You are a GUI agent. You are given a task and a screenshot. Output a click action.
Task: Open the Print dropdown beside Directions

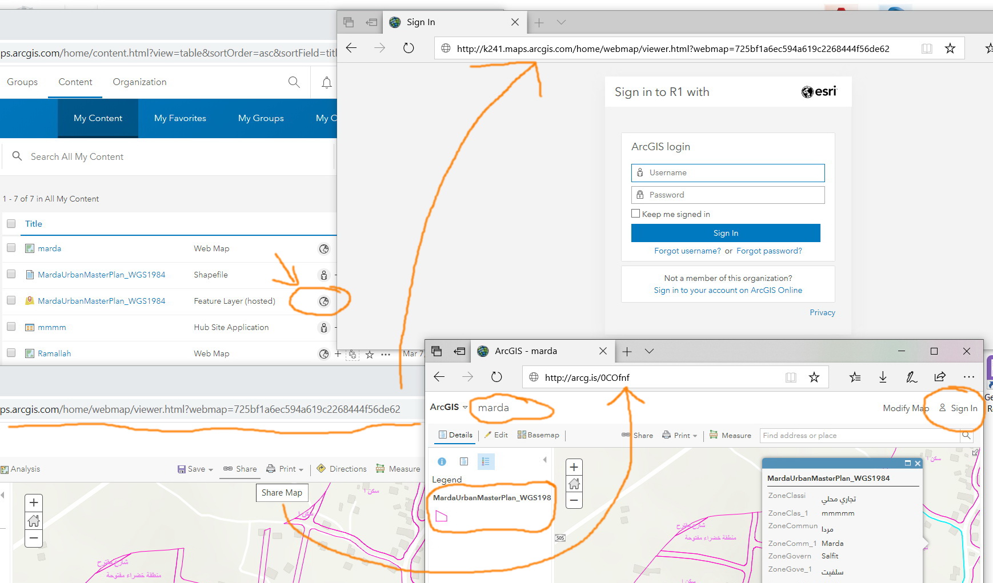tap(285, 469)
